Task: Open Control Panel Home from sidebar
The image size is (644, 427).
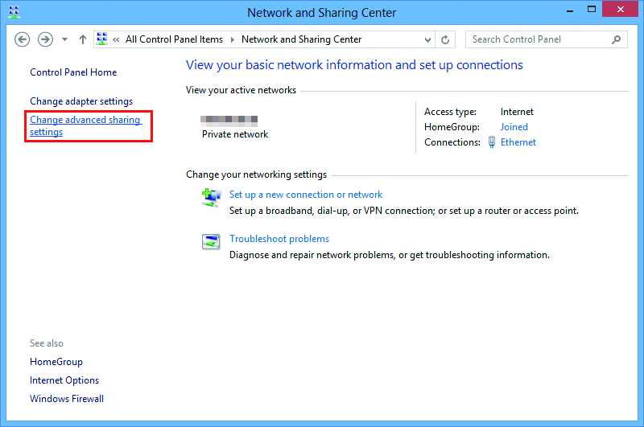Action: point(73,72)
